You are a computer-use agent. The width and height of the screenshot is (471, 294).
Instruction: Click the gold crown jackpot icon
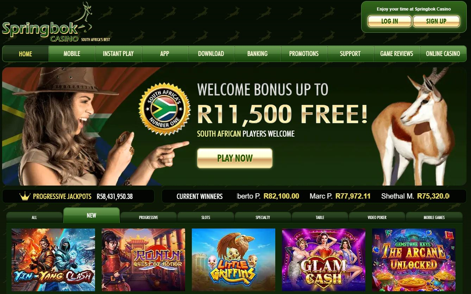point(25,196)
